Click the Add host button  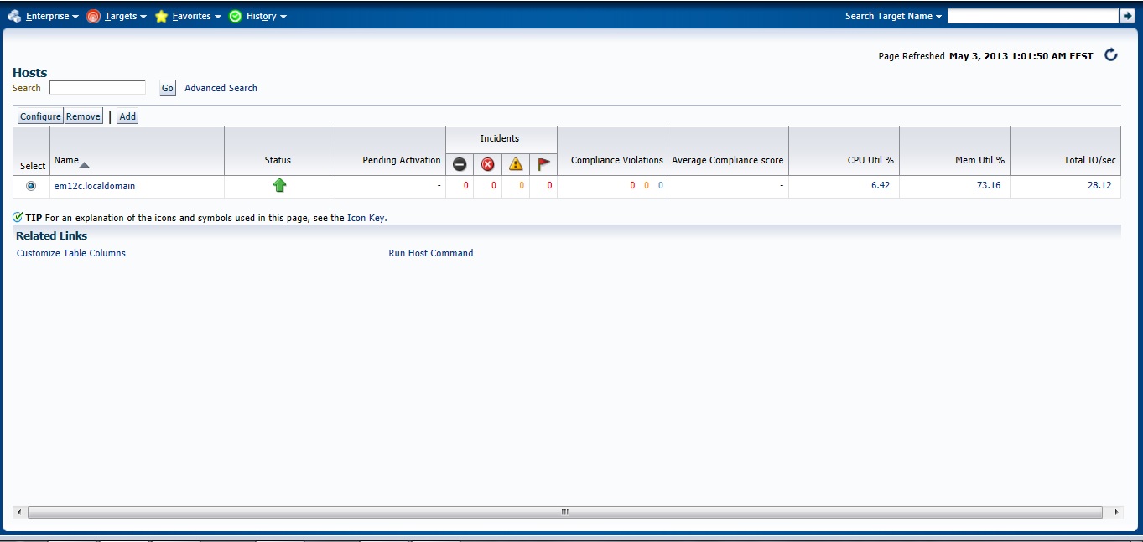(x=127, y=116)
